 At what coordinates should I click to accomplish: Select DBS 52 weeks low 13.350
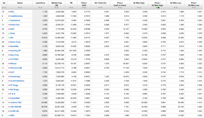[181, 116]
